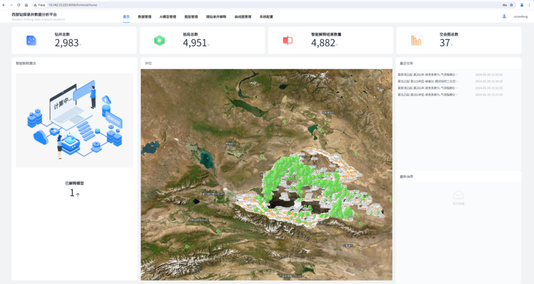This screenshot has width=534, height=284.
Task: Click the 4,882 interpretation results value
Action: tap(323, 43)
